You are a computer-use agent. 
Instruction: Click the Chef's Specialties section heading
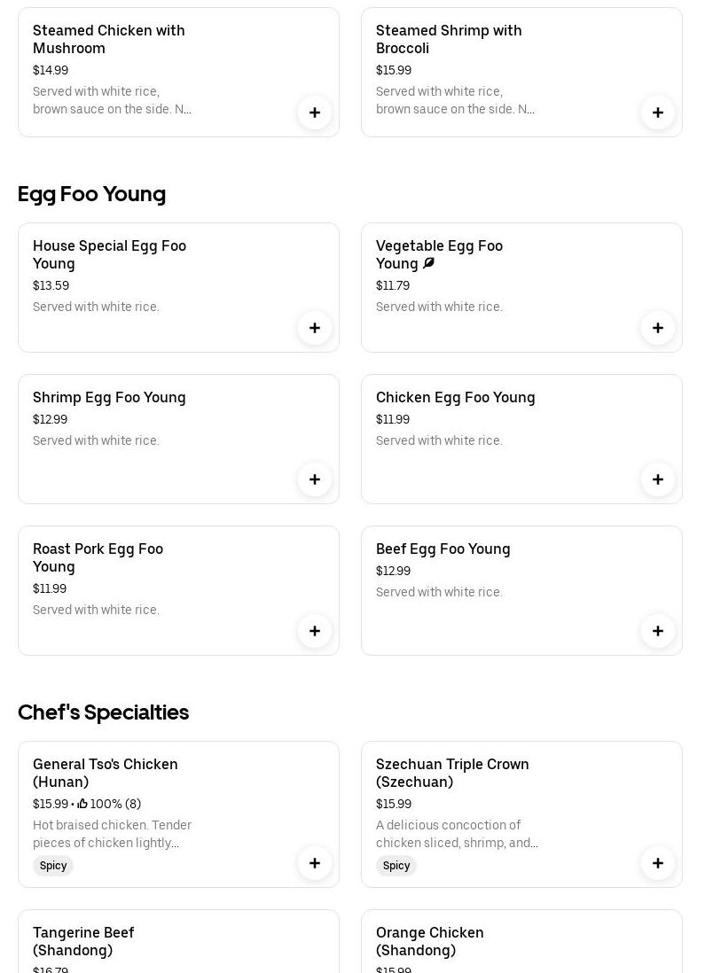(x=104, y=712)
